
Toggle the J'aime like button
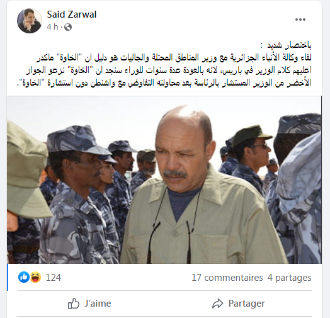(x=89, y=304)
